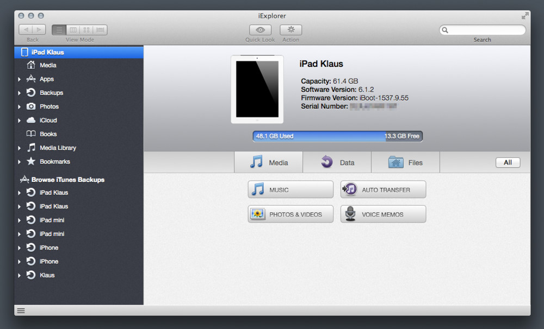Viewport: 544px width, 329px height.
Task: Open the MUSIC section
Action: pos(290,189)
